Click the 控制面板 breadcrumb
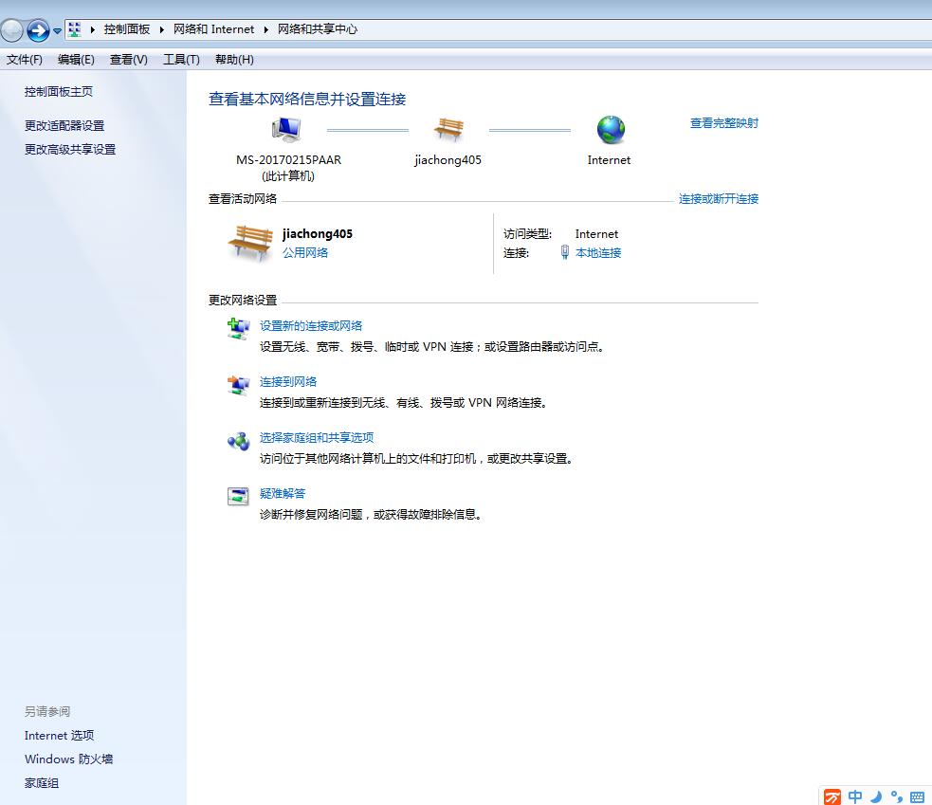Image resolution: width=932 pixels, height=805 pixels. (127, 29)
